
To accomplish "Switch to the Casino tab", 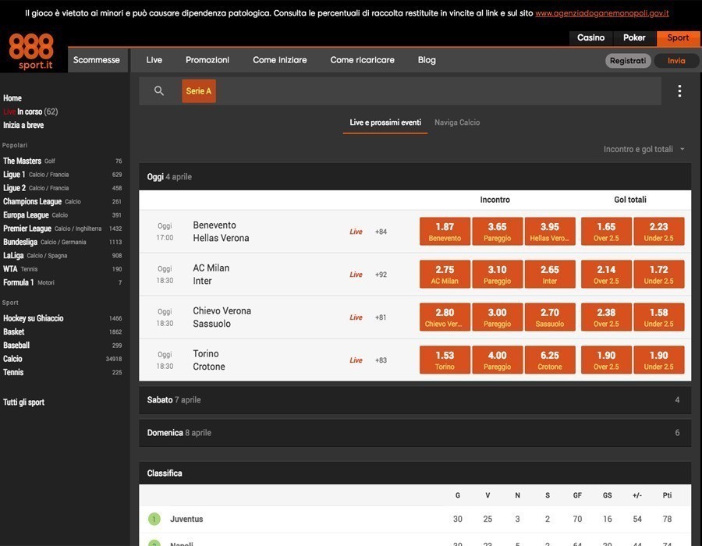I will pyautogui.click(x=590, y=38).
